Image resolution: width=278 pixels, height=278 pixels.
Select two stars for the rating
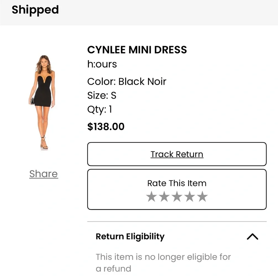coord(164,197)
